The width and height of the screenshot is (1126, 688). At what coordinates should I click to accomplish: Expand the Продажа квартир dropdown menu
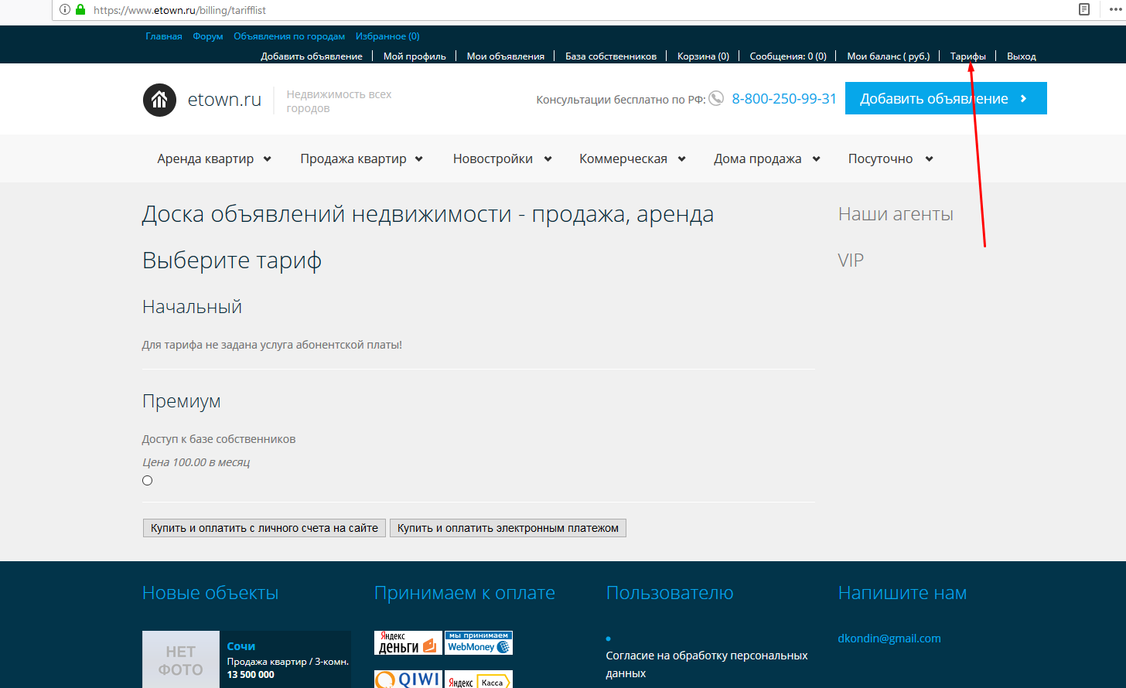tap(361, 158)
